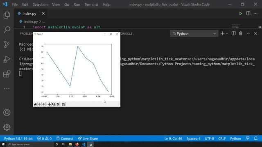Create a new terminal with plus icon
Screen dimensions: 262x147
tap(222, 33)
